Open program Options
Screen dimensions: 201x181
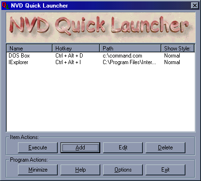[x=123, y=170]
